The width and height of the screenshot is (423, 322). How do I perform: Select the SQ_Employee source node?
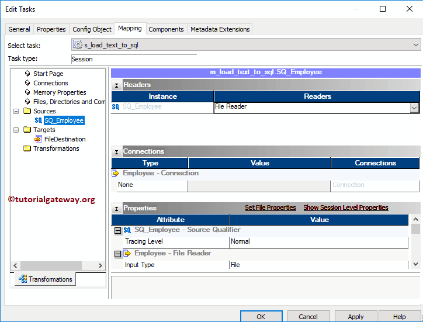pyautogui.click(x=64, y=120)
